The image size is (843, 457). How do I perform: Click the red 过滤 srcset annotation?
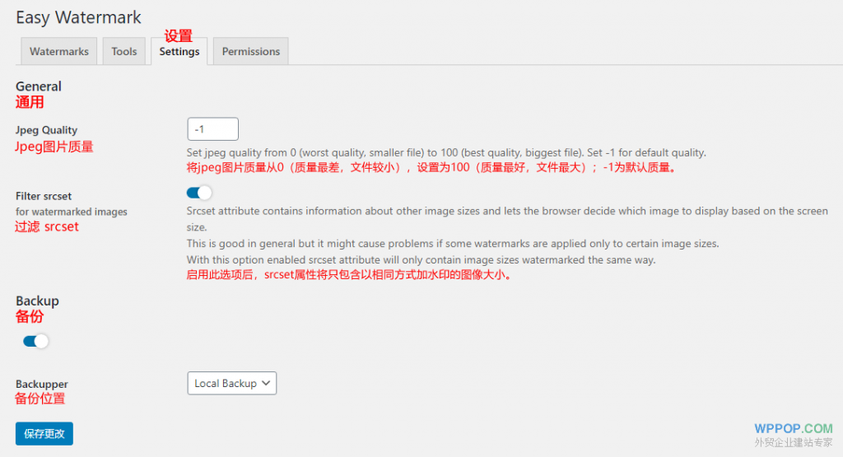[47, 226]
